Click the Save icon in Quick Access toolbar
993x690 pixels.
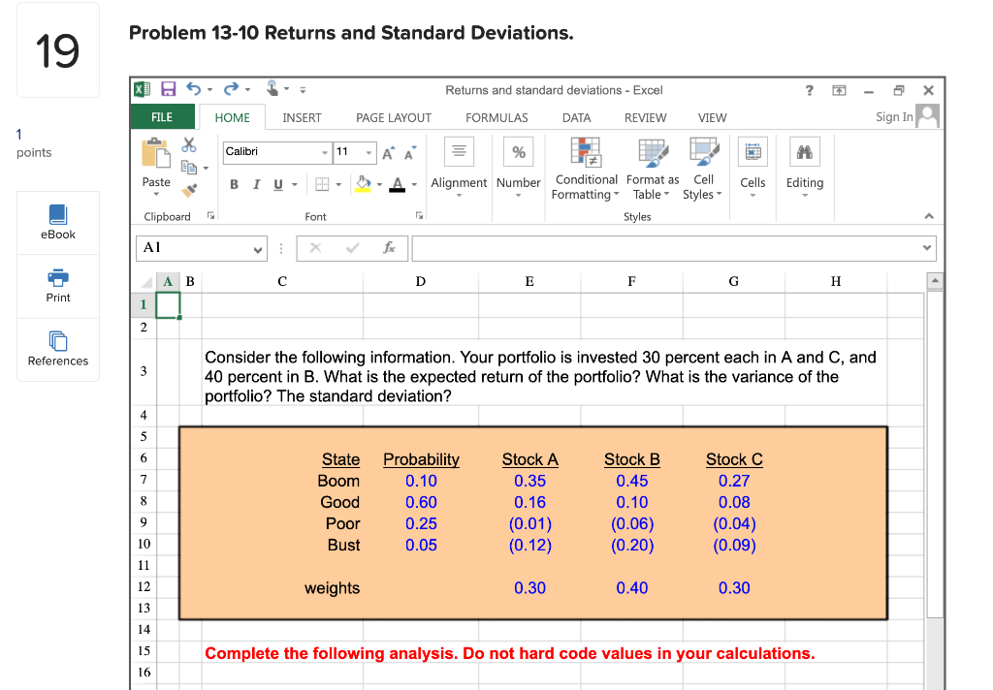click(169, 88)
